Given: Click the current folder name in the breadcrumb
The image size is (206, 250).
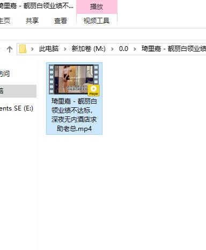Looking at the screenshot, I should coord(174,49).
